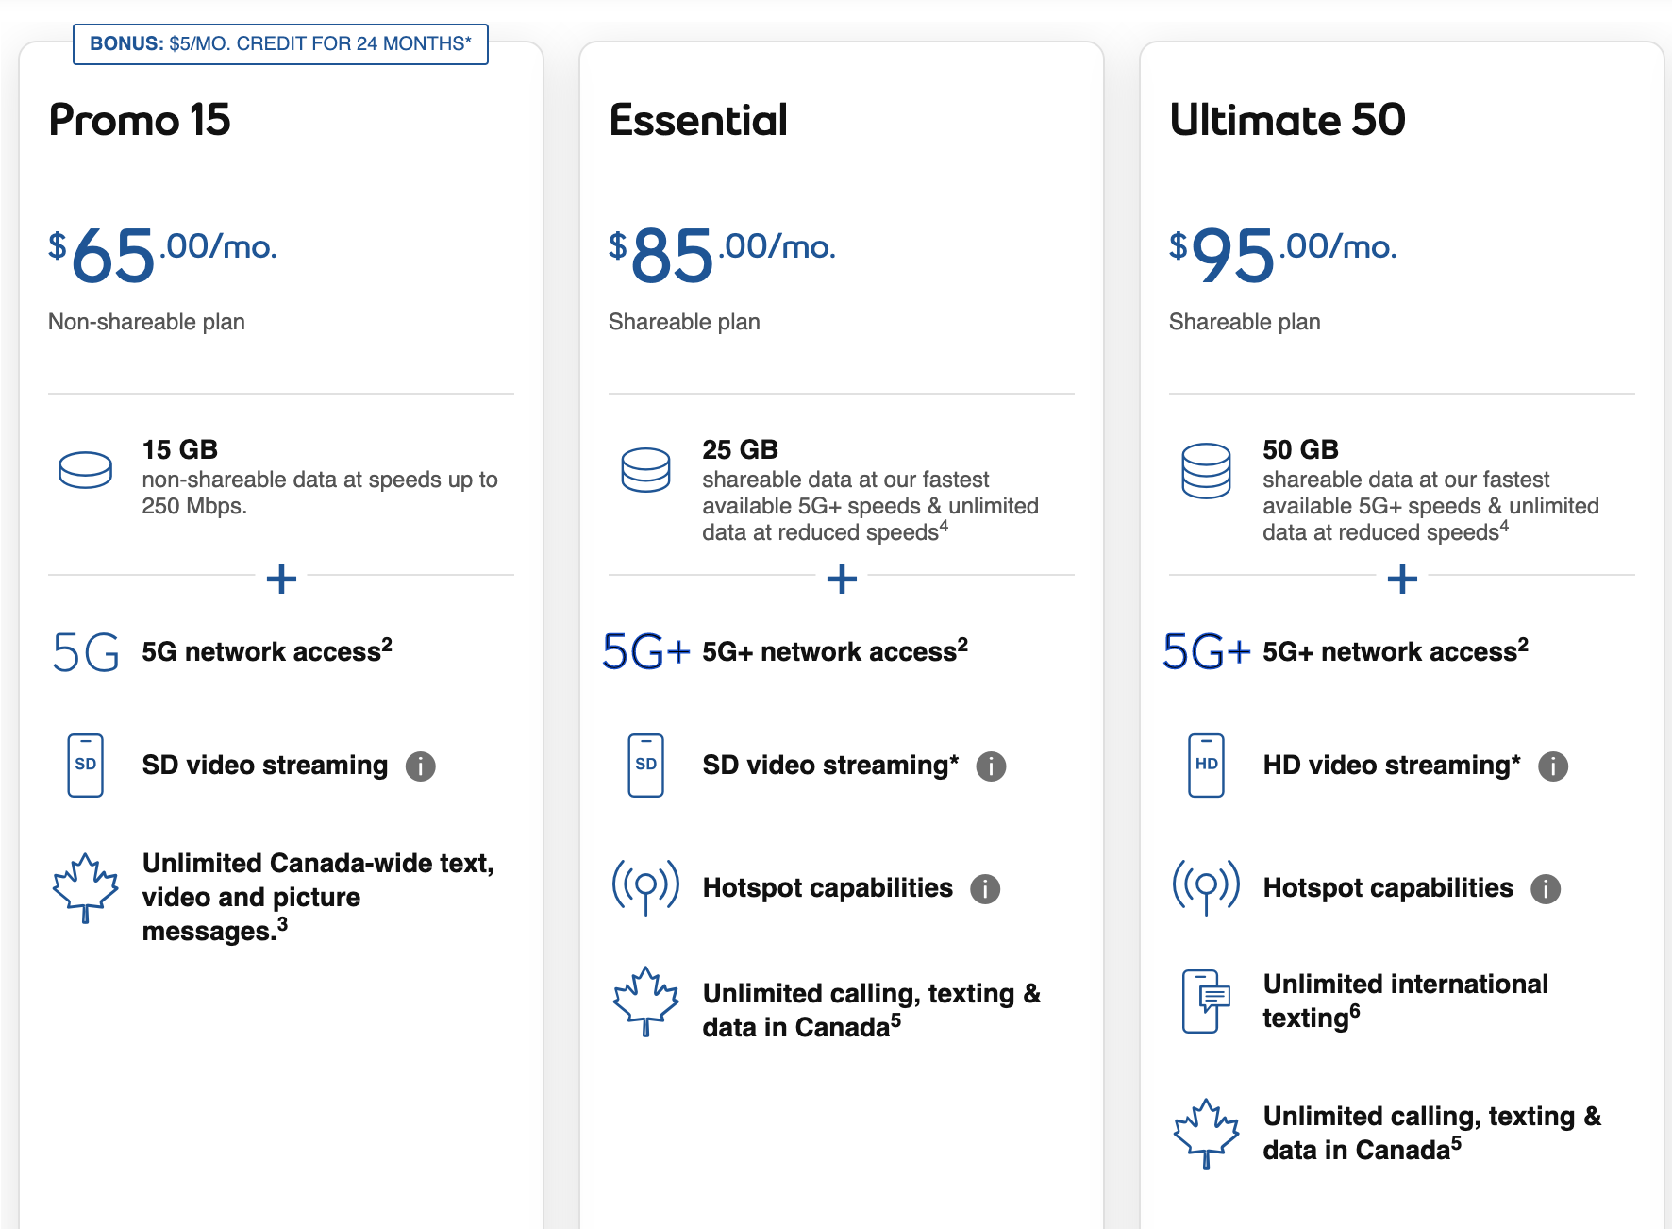Click the international texting phone icon
1672x1229 pixels.
(x=1206, y=1002)
